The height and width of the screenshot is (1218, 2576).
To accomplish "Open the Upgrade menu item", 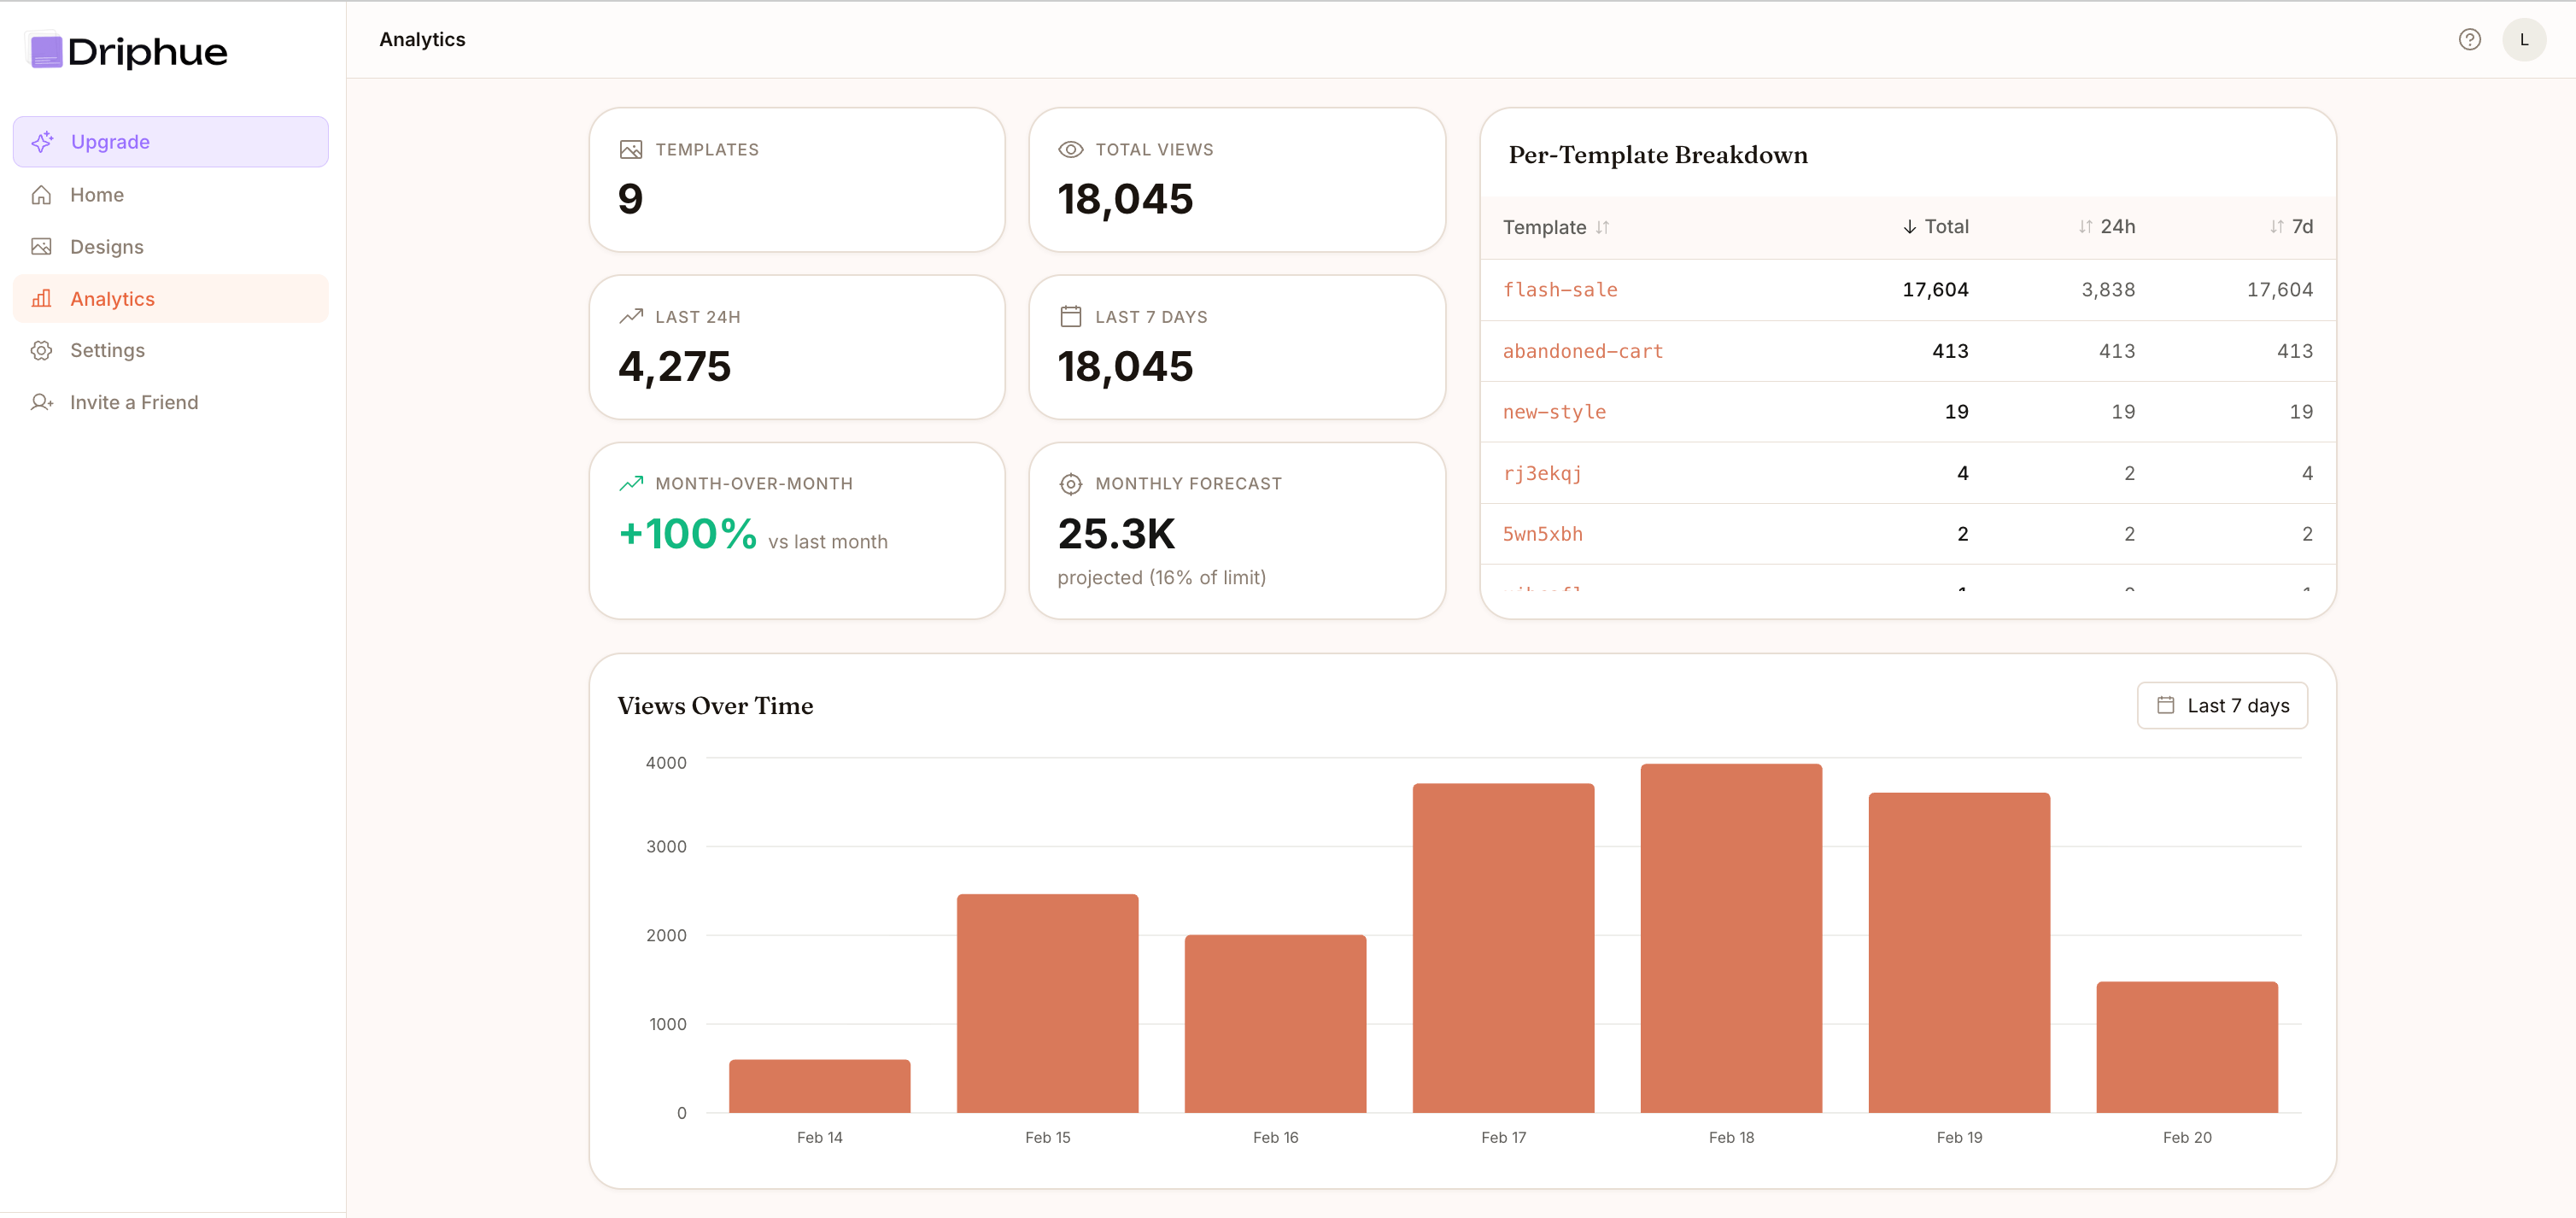I will (x=171, y=142).
